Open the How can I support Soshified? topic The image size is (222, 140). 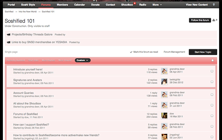pyautogui.click(x=31, y=124)
